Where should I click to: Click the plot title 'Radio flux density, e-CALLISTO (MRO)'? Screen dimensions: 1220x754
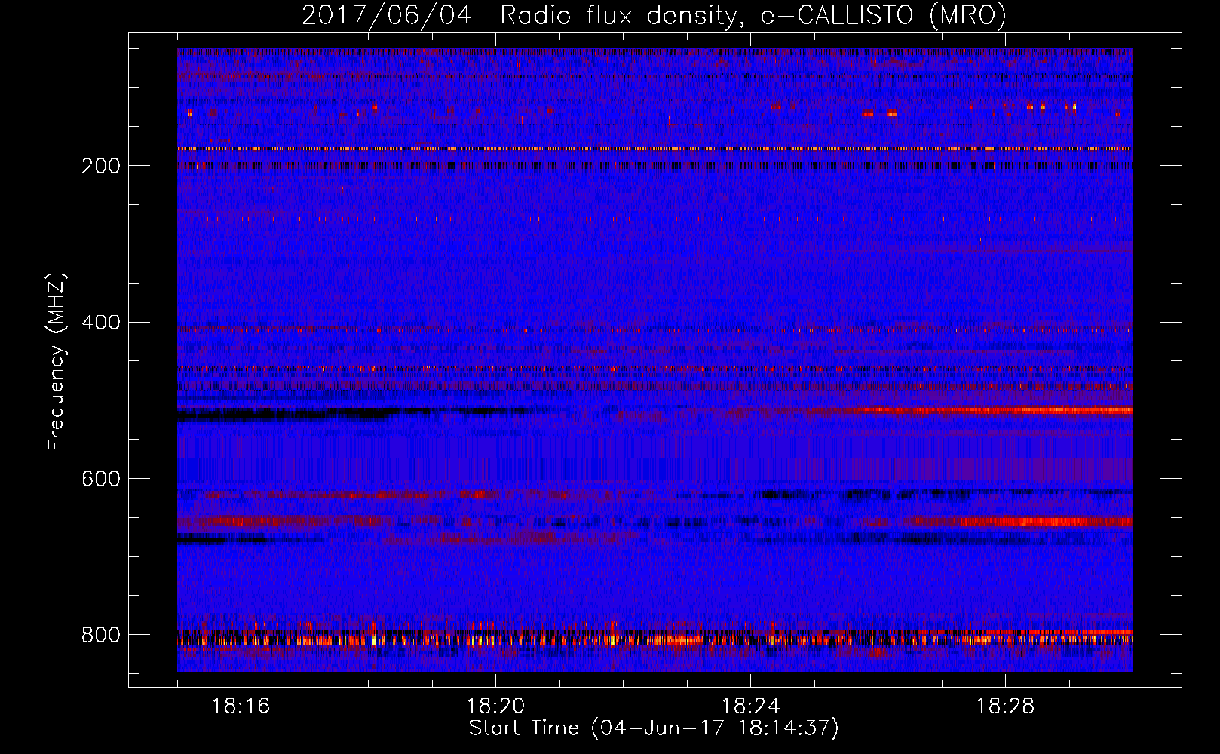click(753, 16)
